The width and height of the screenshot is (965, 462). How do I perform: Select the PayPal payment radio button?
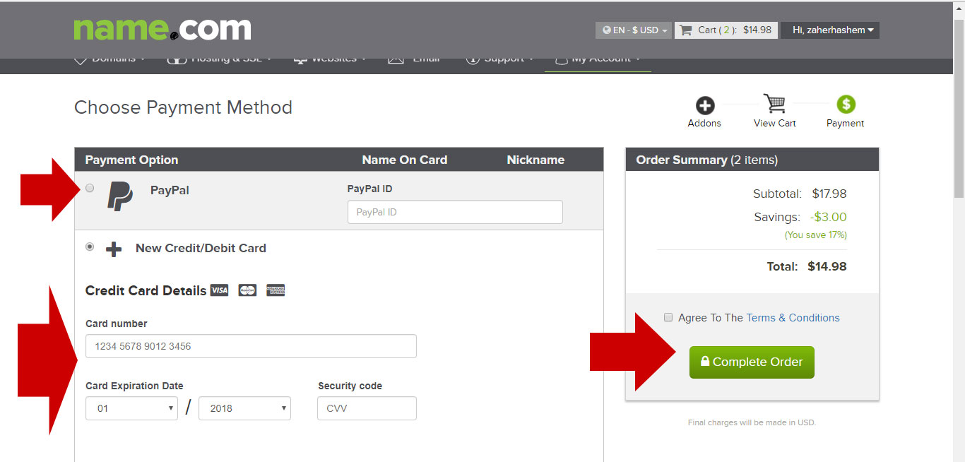[90, 188]
